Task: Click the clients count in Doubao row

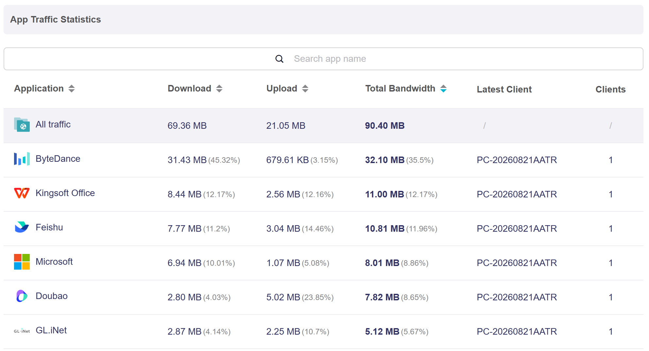Action: point(610,297)
